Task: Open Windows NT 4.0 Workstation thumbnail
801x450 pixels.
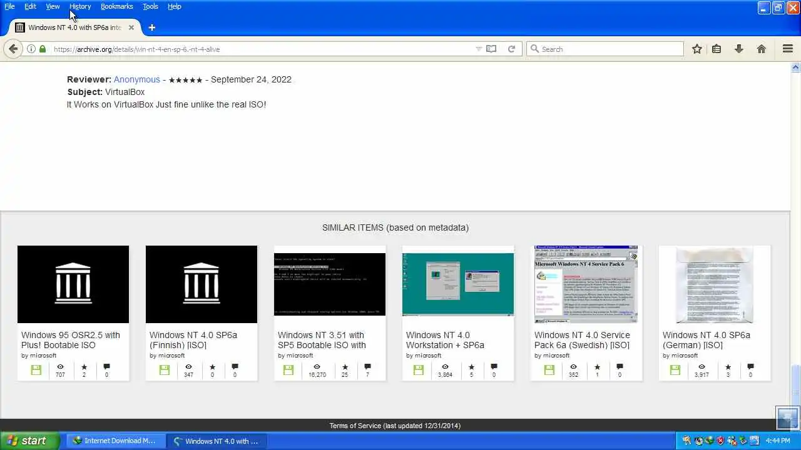Action: (458, 284)
